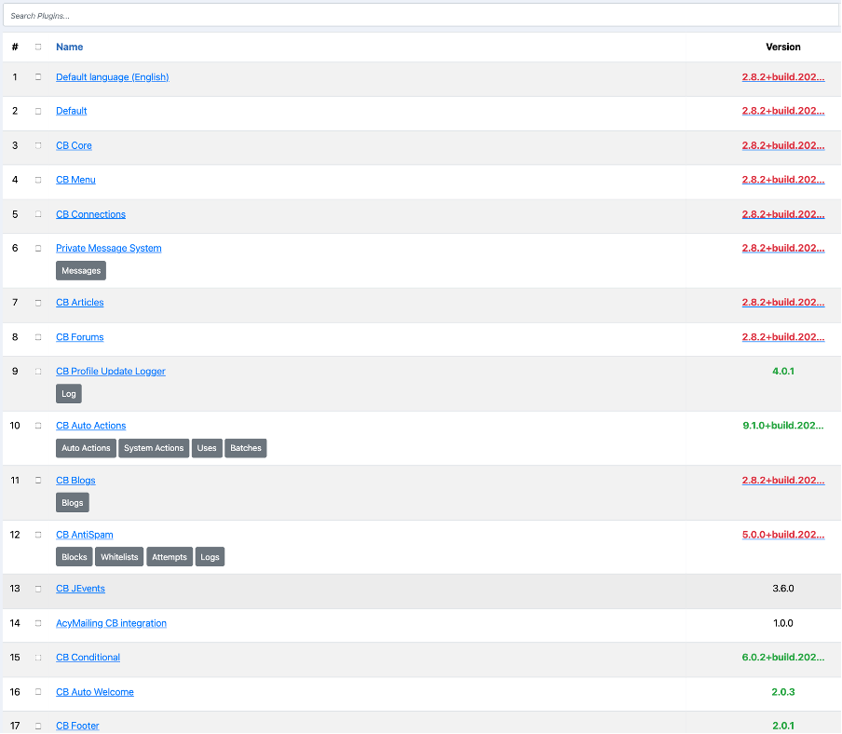Click version 1.0.0 of AcyMailing integration
This screenshot has width=842, height=734.
point(783,623)
